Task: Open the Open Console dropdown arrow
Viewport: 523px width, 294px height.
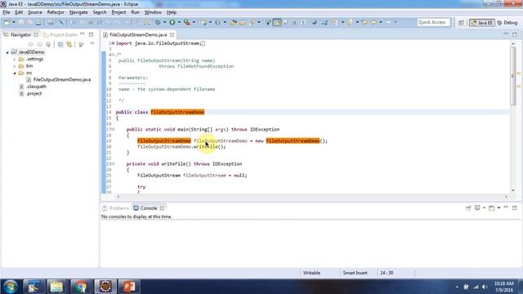Action: tap(498, 208)
